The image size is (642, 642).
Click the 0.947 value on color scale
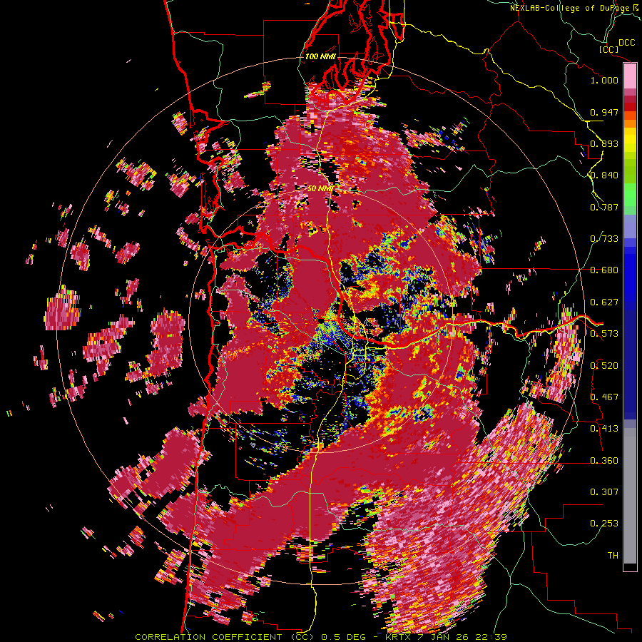point(604,112)
